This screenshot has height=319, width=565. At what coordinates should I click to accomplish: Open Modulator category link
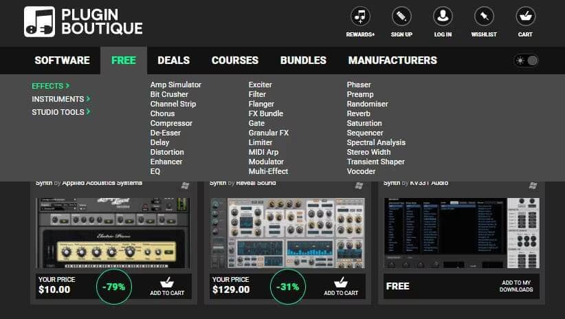pyautogui.click(x=266, y=162)
